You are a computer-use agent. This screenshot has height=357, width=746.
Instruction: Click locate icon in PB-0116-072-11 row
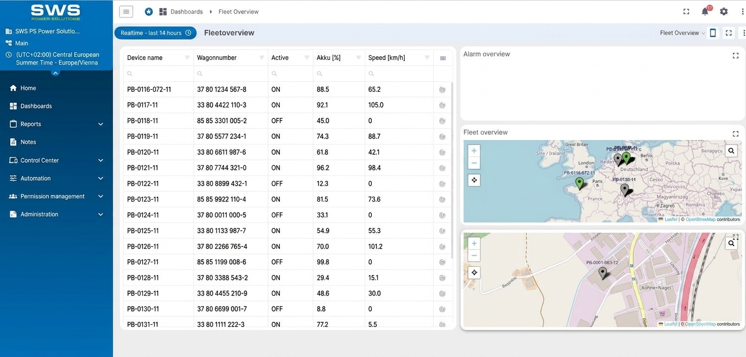pyautogui.click(x=442, y=90)
